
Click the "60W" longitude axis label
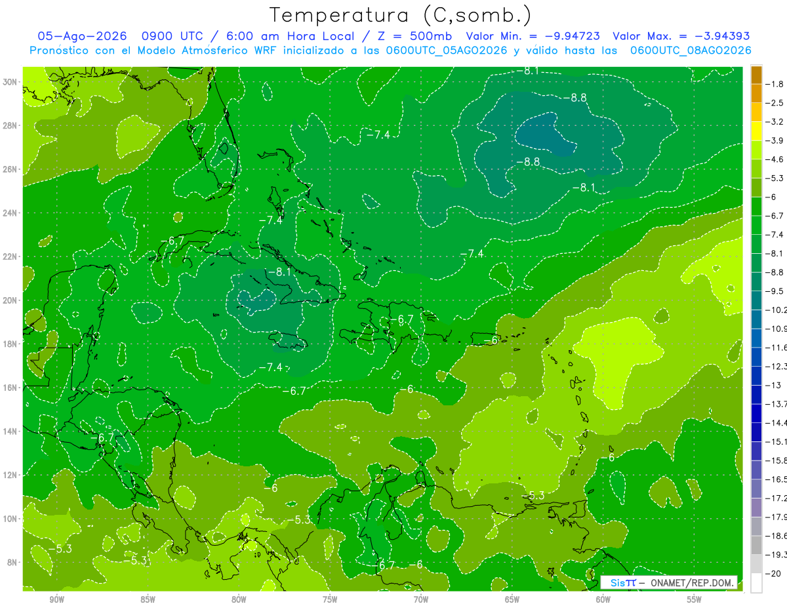[603, 599]
